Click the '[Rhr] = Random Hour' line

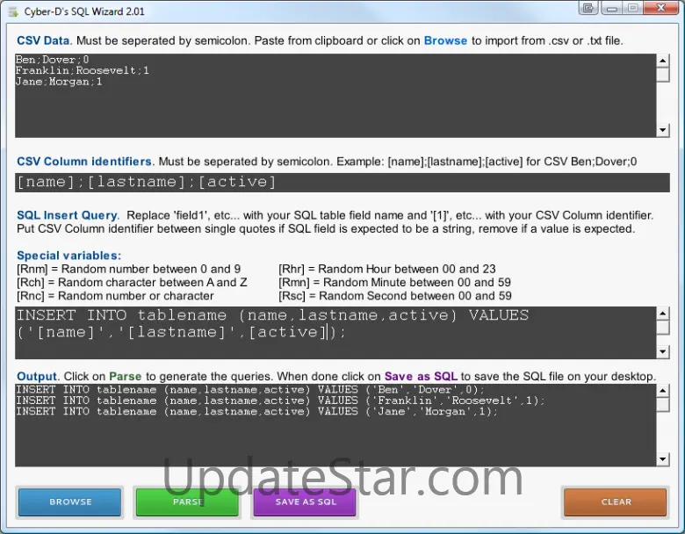[x=387, y=269]
